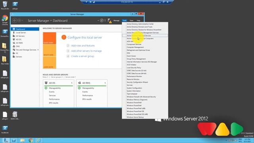Image resolution: width=254 pixels, height=143 pixels.
Task: Click the AD DS tile header icon
Action: tap(46, 83)
